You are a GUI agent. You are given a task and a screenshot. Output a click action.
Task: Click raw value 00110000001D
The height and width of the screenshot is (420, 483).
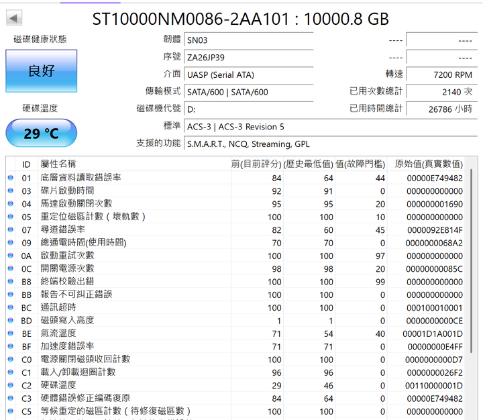tap(434, 386)
